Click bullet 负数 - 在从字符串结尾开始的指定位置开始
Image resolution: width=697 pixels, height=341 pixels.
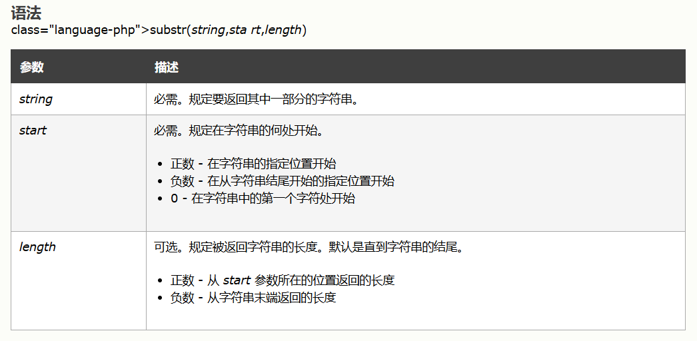[x=283, y=181]
